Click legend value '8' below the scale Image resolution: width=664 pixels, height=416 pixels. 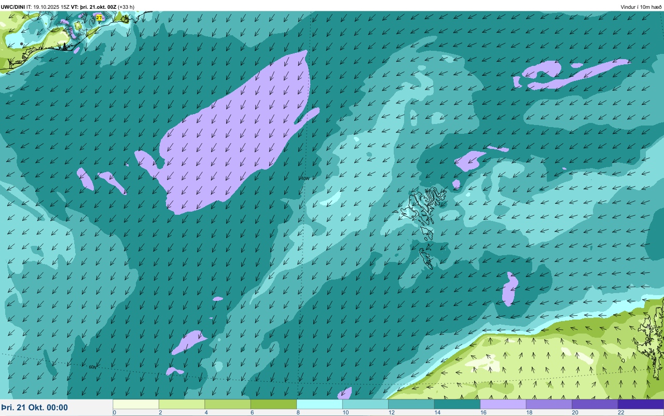pyautogui.click(x=298, y=413)
